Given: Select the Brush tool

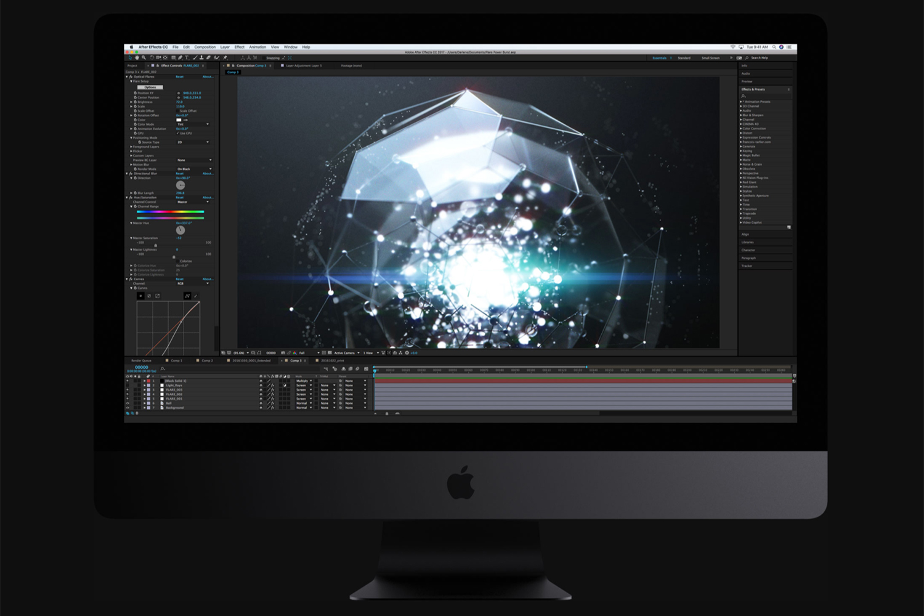Looking at the screenshot, I should 195,58.
